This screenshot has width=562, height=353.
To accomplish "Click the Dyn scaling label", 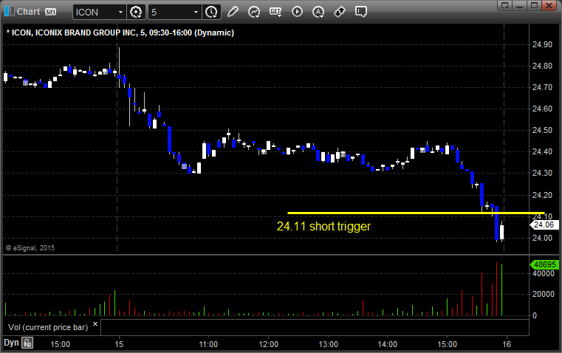I will point(11,343).
